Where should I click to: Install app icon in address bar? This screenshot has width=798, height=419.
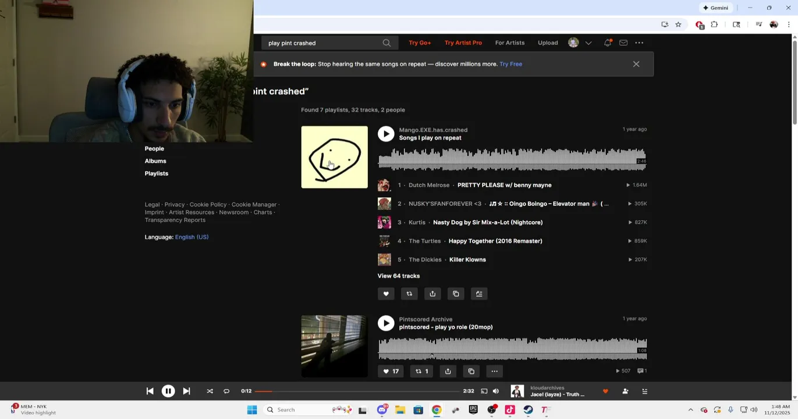pos(665,24)
